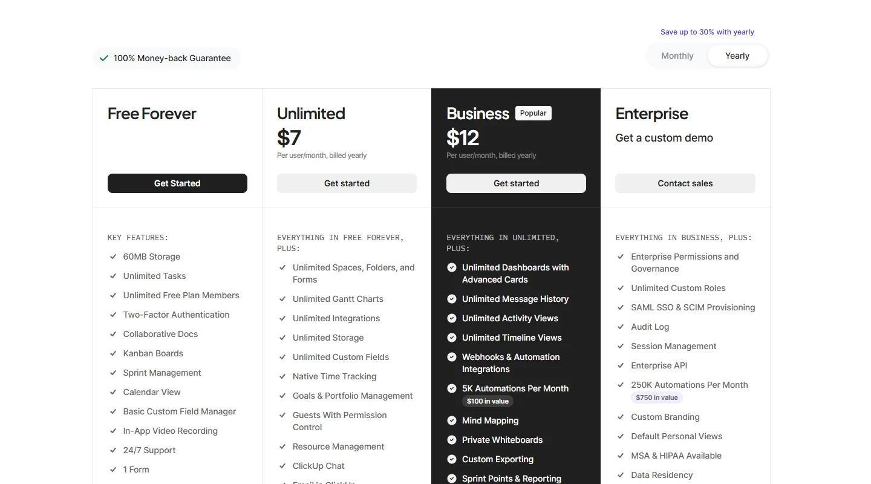Click the checkmark beside Two-Factor Authentication
871x484 pixels.
click(x=113, y=315)
